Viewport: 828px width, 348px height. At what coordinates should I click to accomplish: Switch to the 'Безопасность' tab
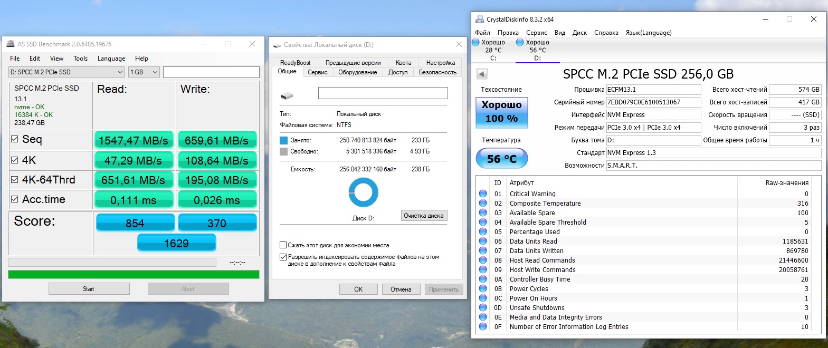click(437, 72)
